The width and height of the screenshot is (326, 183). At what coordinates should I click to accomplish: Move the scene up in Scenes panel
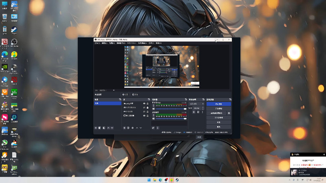[x=108, y=128]
